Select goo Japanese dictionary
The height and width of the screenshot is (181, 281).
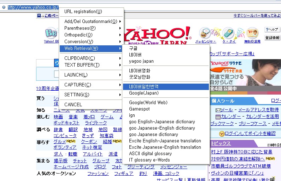[166, 135]
